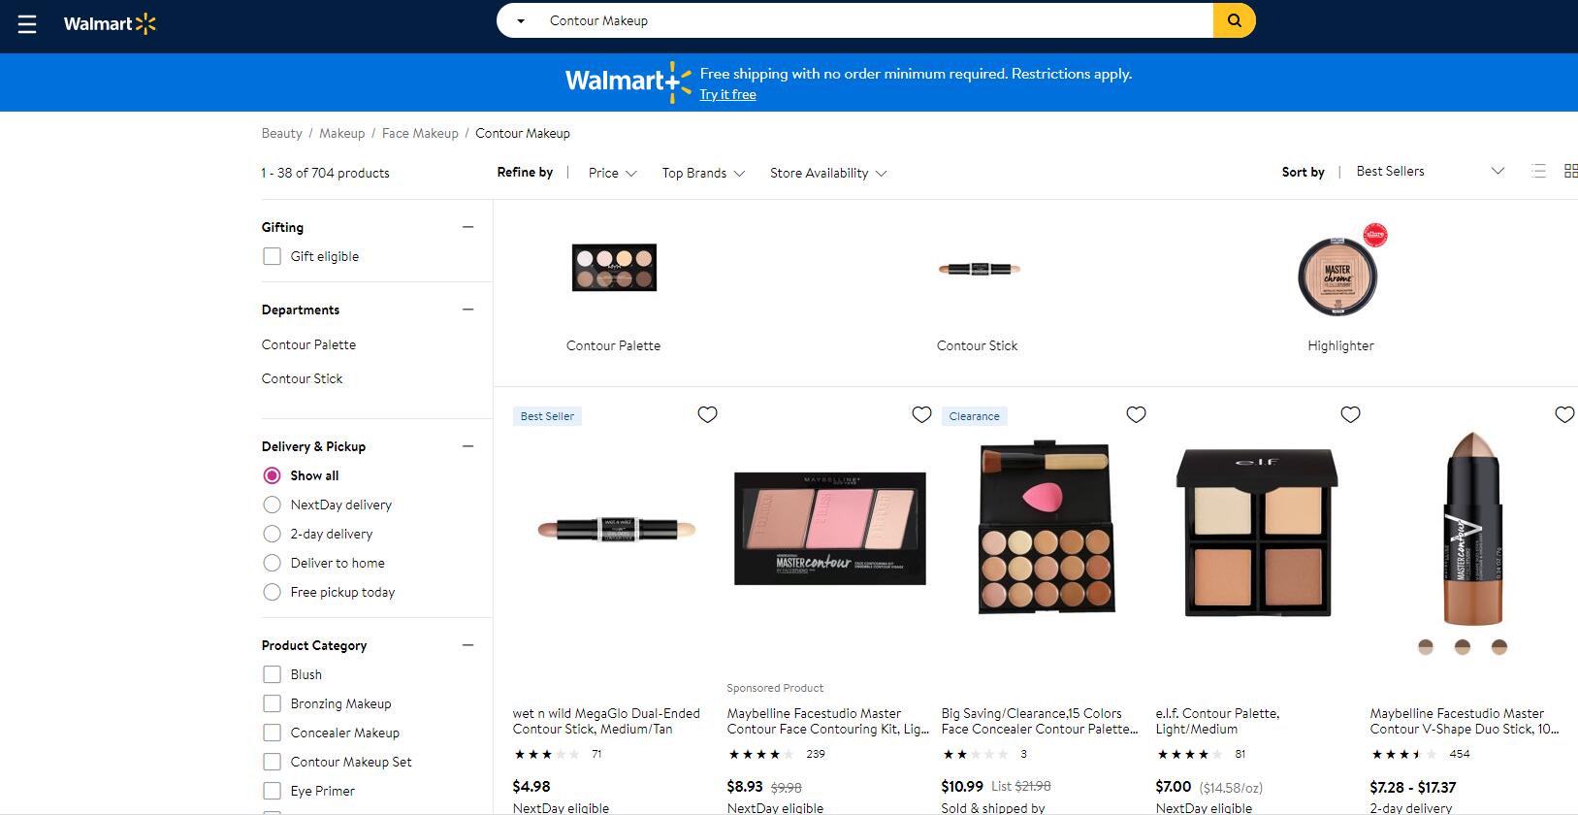Click heart on 15 Colors Concealer Palette
1578x815 pixels.
pyautogui.click(x=1136, y=415)
